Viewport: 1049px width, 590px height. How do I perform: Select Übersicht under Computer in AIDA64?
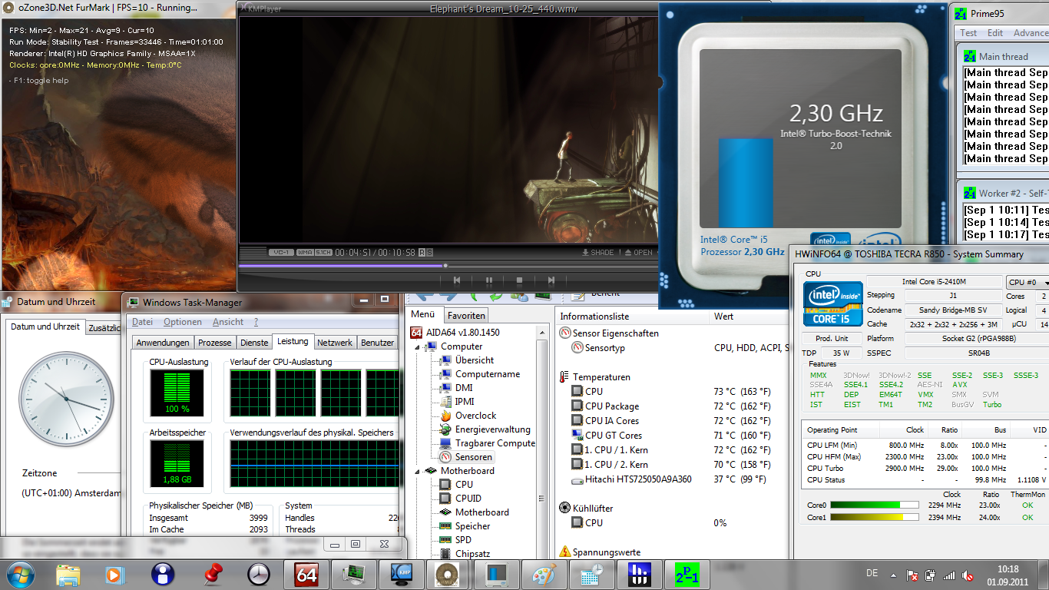(474, 360)
